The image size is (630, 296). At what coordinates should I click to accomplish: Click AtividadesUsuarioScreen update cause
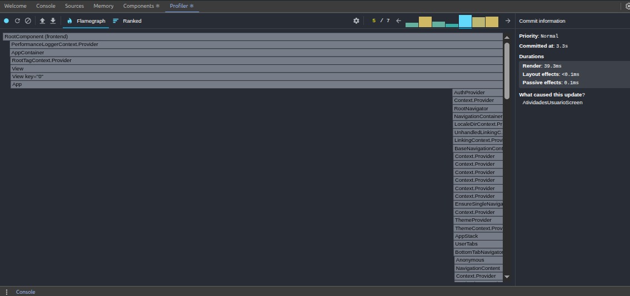[x=552, y=103]
